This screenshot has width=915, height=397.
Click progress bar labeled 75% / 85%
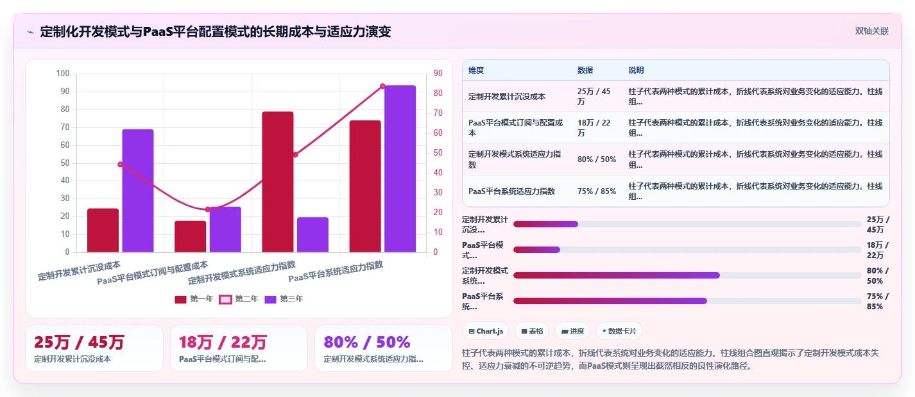687,301
